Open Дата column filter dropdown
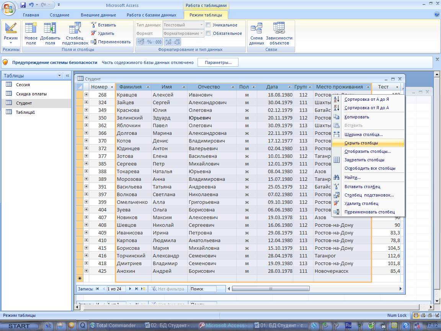The image size is (441, 331). point(289,87)
